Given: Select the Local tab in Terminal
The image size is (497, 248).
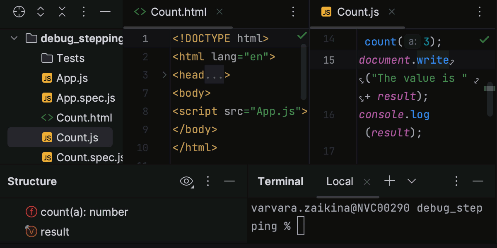Looking at the screenshot, I should click(340, 181).
